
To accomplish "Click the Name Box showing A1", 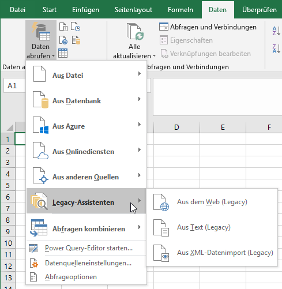I will pyautogui.click(x=14, y=85).
